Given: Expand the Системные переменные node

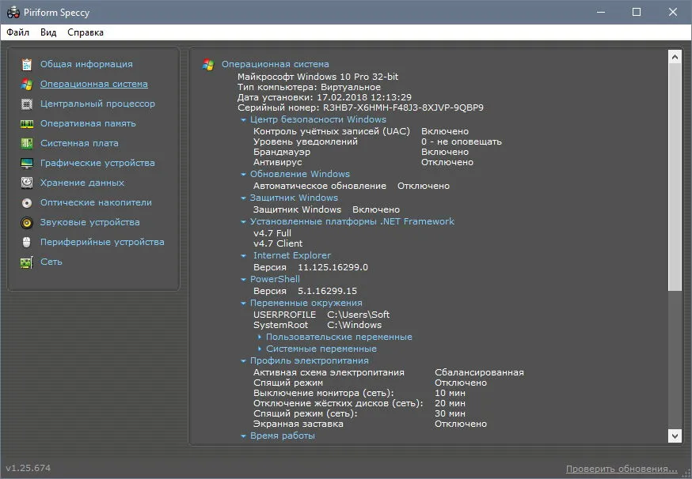Looking at the screenshot, I should [x=260, y=349].
